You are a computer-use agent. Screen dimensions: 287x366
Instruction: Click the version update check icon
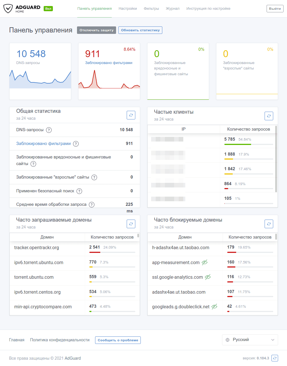click(x=275, y=358)
